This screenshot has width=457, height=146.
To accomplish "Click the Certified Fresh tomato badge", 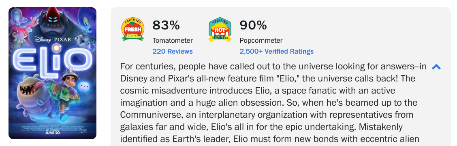I will (132, 29).
